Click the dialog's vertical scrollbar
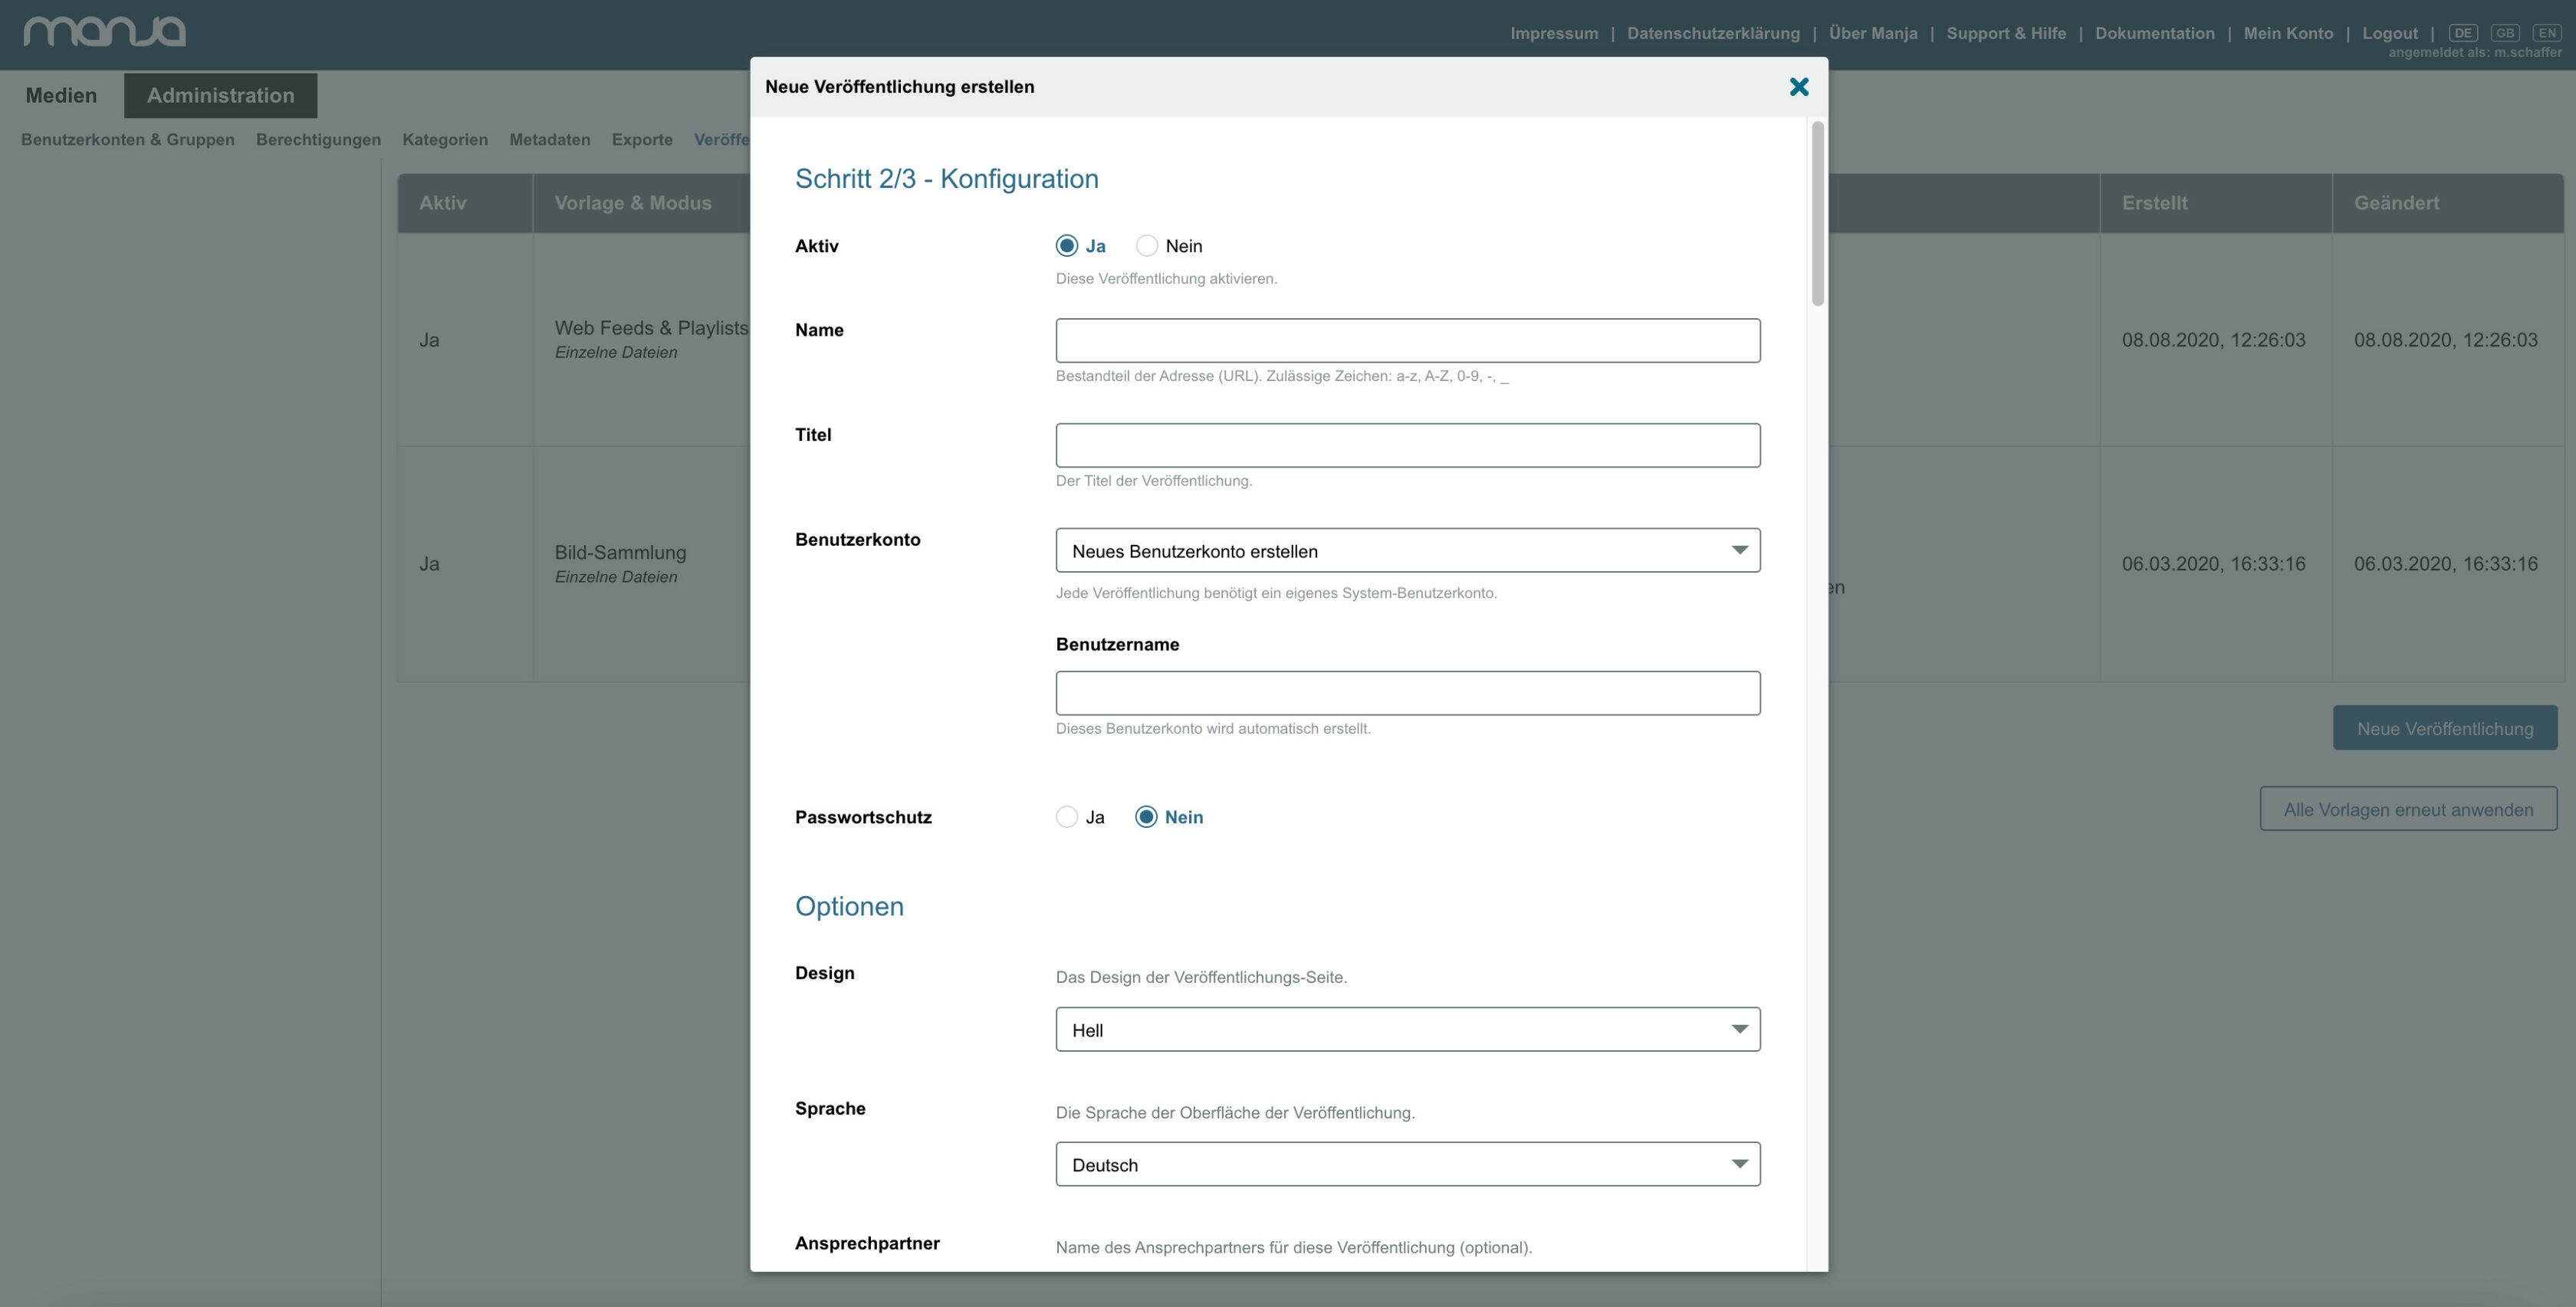The width and height of the screenshot is (2576, 1307). pos(1817,214)
